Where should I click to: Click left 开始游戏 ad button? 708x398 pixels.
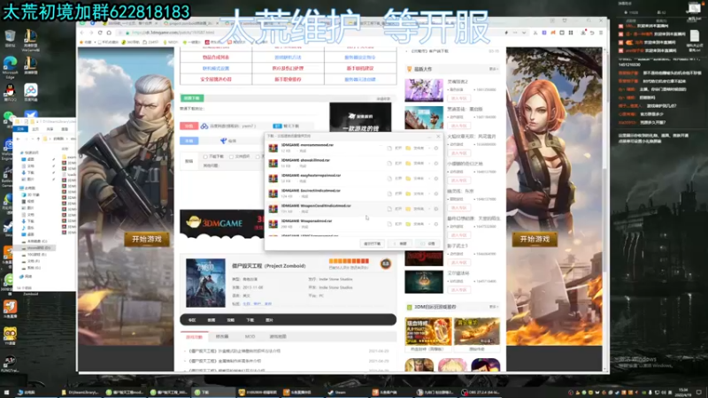(147, 239)
